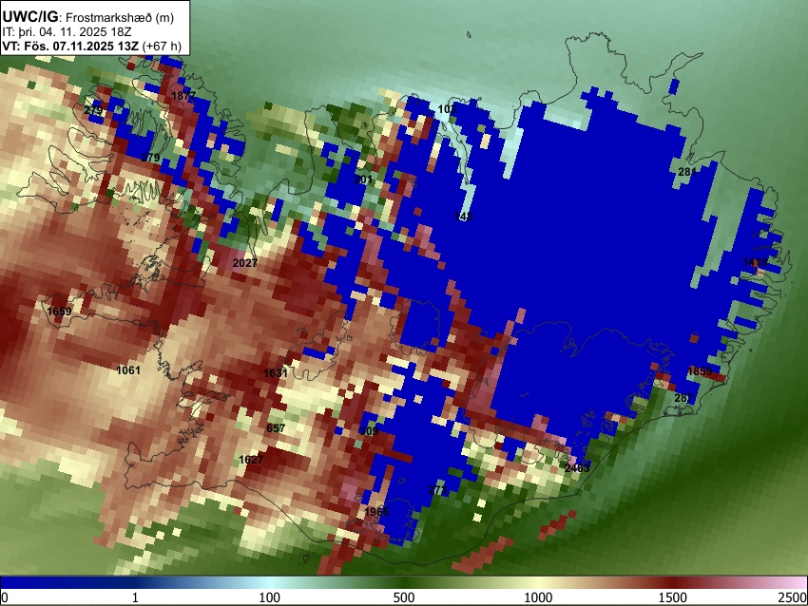Click the 143 value label
This screenshot has width=808, height=606.
(464, 217)
